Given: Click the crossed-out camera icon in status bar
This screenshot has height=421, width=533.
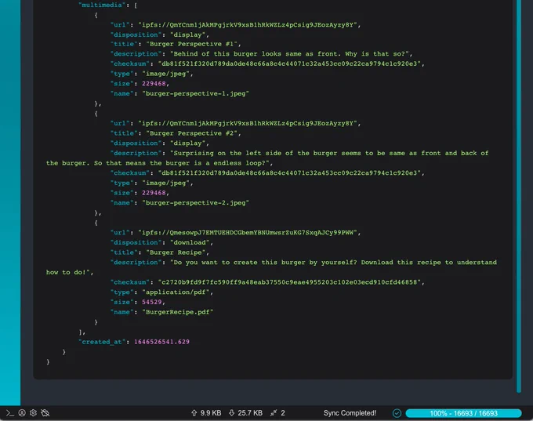Looking at the screenshot, I should [x=45, y=413].
